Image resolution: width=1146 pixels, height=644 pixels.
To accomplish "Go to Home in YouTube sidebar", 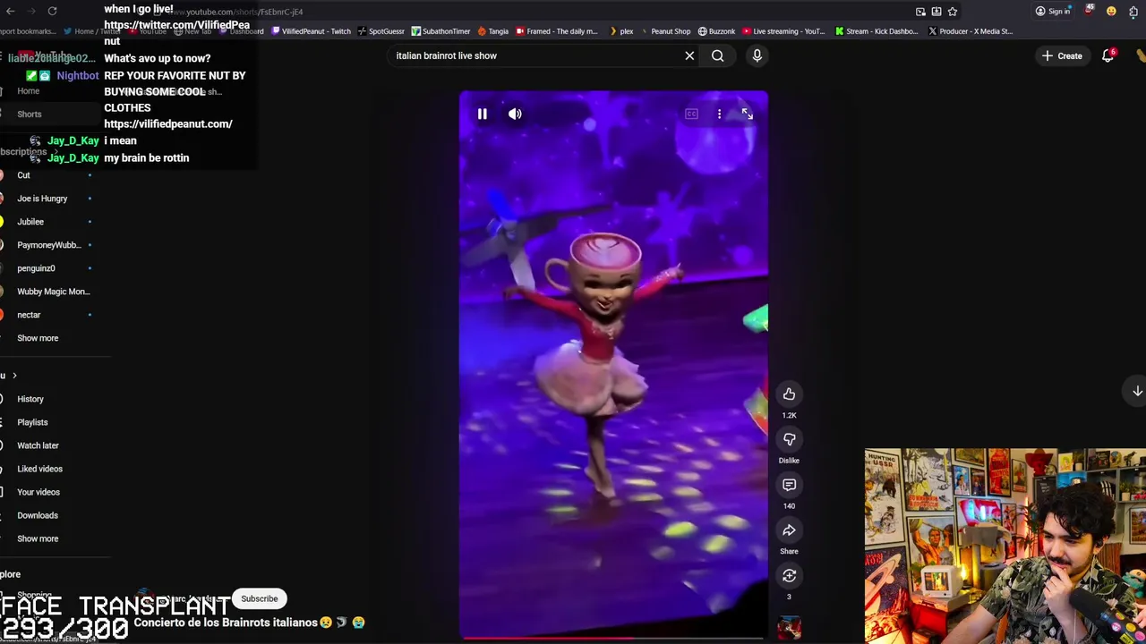I will (28, 91).
